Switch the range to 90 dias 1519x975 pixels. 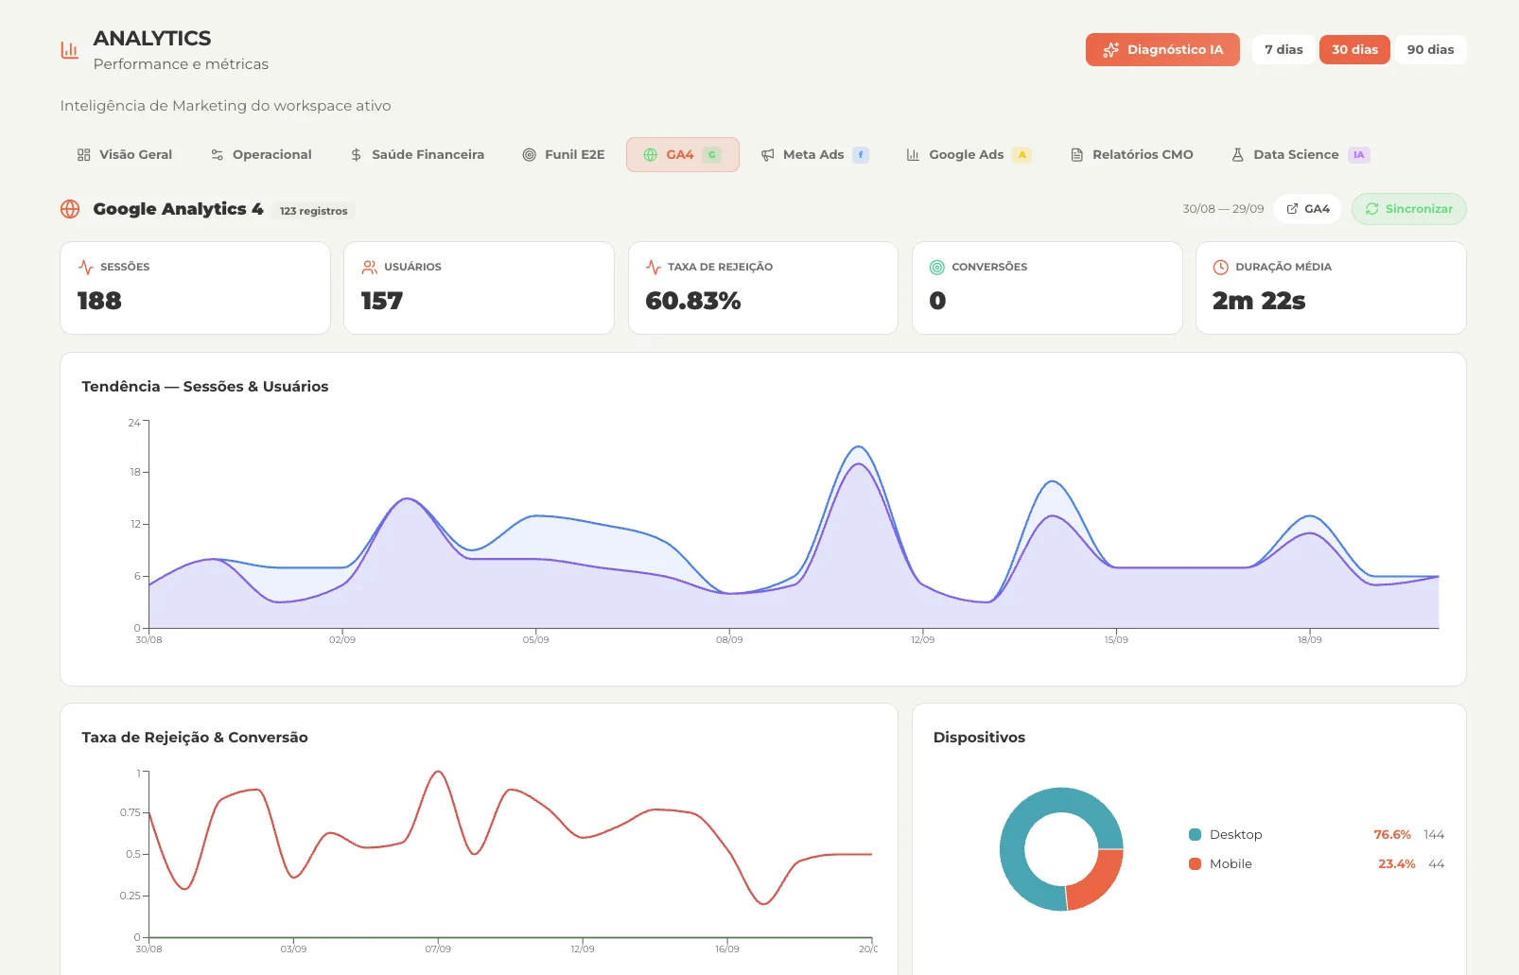[1430, 49]
